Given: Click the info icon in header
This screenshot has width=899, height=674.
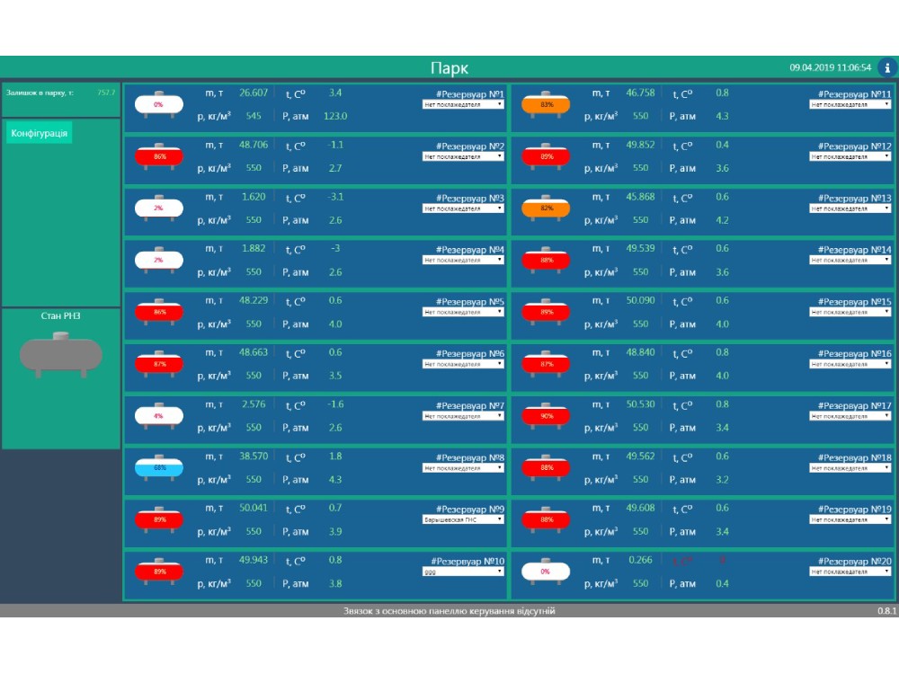Looking at the screenshot, I should tap(886, 67).
